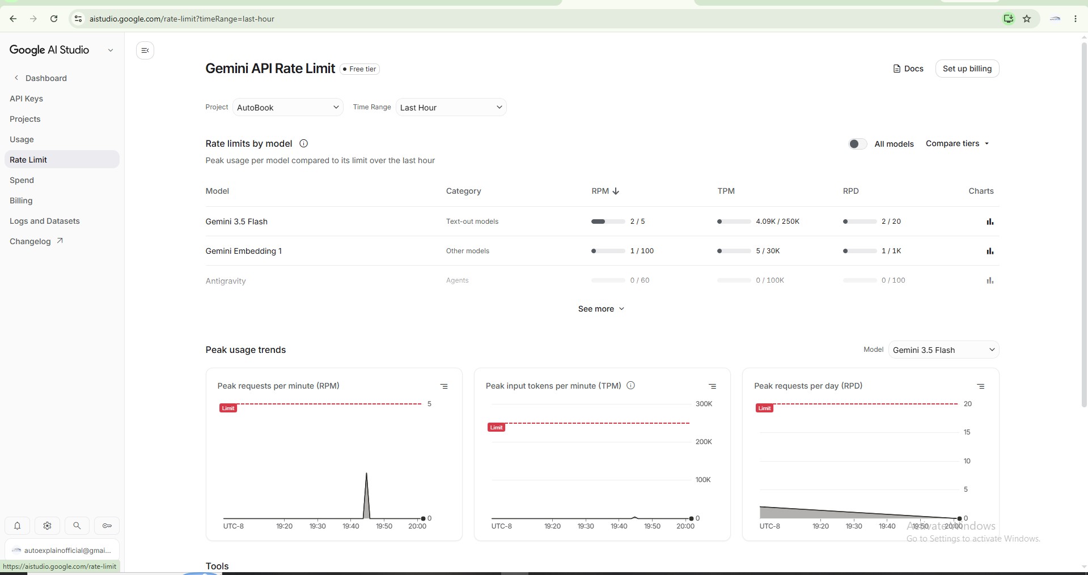
Task: Open the Time Range Last Hour dropdown
Action: 451,107
